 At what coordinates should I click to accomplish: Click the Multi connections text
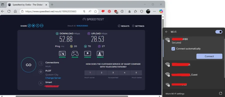(48, 66)
